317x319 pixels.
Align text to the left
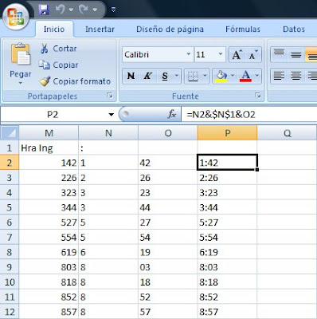click(x=279, y=76)
